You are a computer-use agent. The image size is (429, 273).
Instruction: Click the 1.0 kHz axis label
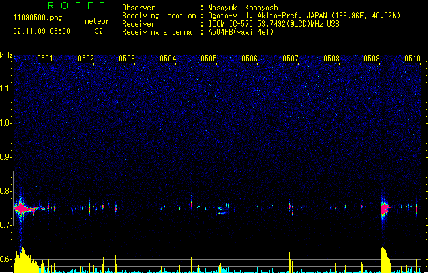pyautogui.click(x=6, y=122)
